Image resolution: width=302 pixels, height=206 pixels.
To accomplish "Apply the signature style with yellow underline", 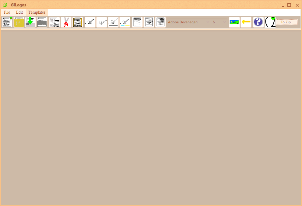I will (125, 22).
